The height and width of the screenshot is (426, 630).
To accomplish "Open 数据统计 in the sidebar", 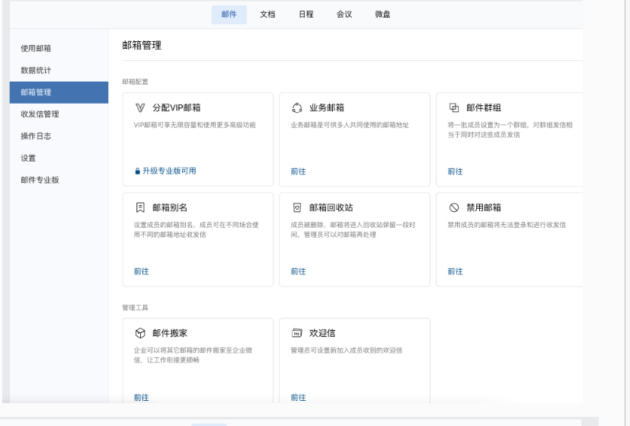I will pyautogui.click(x=36, y=71).
